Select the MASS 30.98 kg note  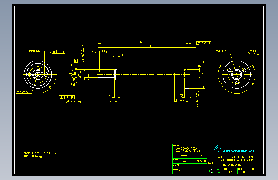click(x=33, y=156)
